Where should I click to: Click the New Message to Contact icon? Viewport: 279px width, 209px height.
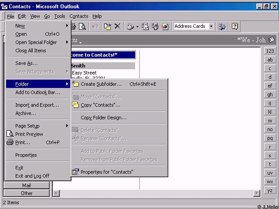click(145, 27)
